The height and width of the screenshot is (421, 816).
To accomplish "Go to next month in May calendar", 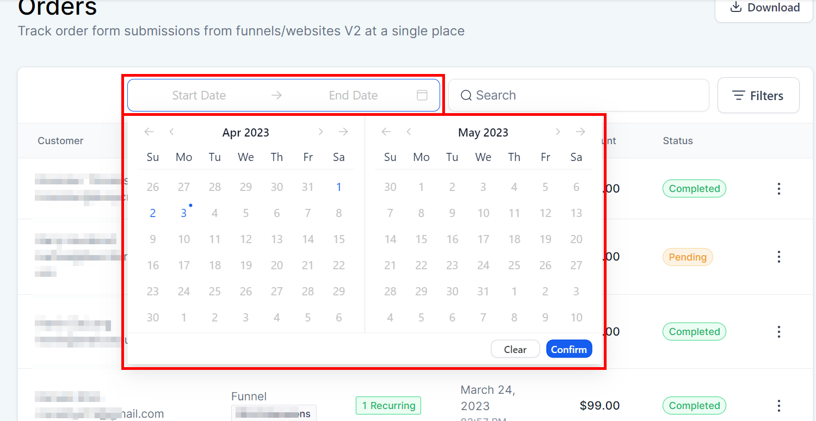I will pyautogui.click(x=558, y=132).
